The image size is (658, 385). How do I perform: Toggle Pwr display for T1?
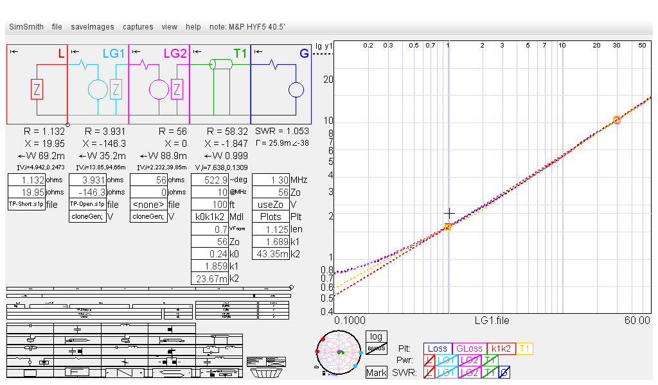pyautogui.click(x=490, y=360)
